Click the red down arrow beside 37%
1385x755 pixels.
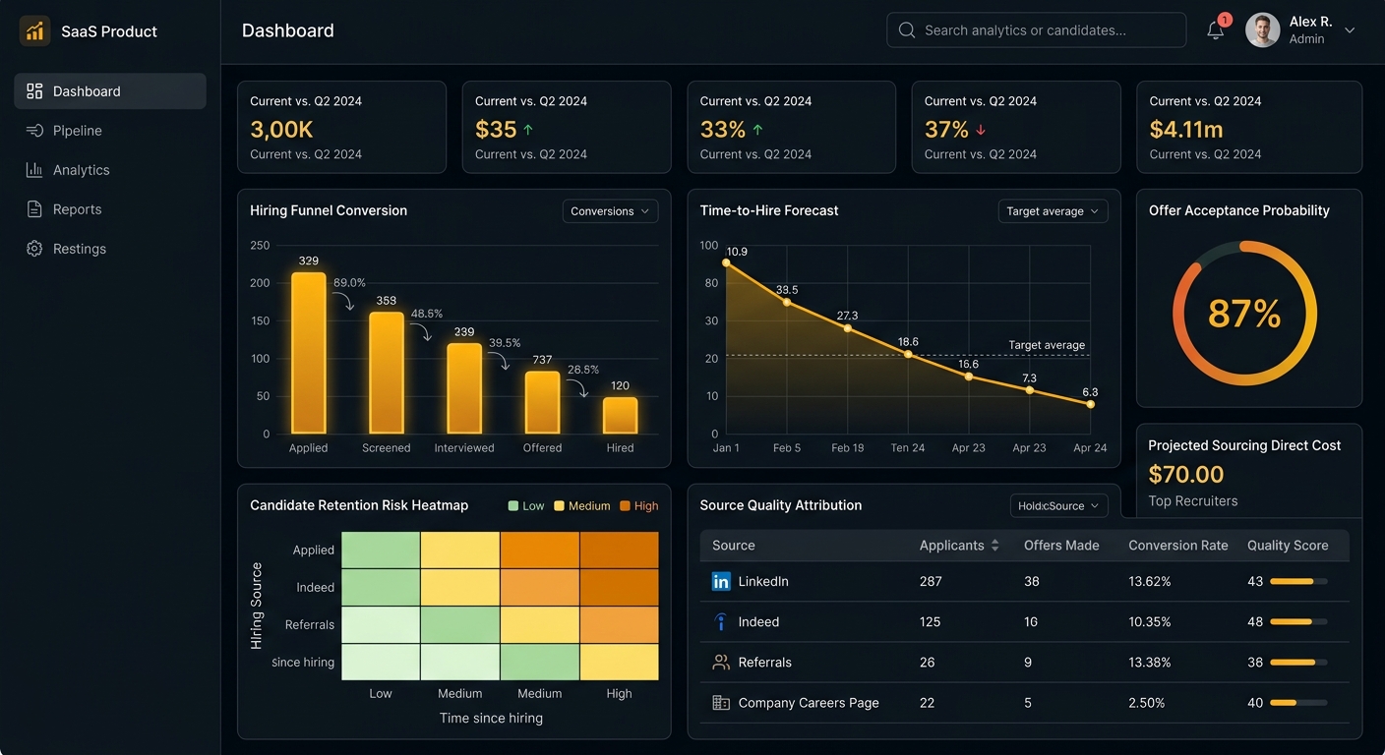981,130
